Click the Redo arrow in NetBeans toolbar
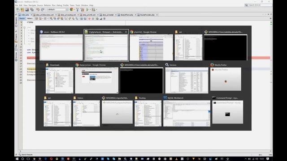The width and height of the screenshot is (287, 161). click(43, 9)
